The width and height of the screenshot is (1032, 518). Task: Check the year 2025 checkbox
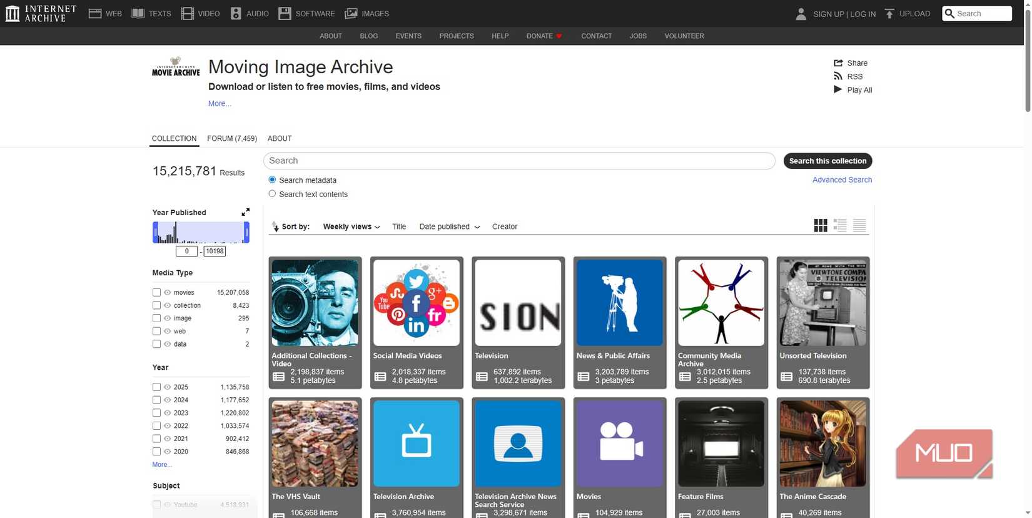[156, 387]
